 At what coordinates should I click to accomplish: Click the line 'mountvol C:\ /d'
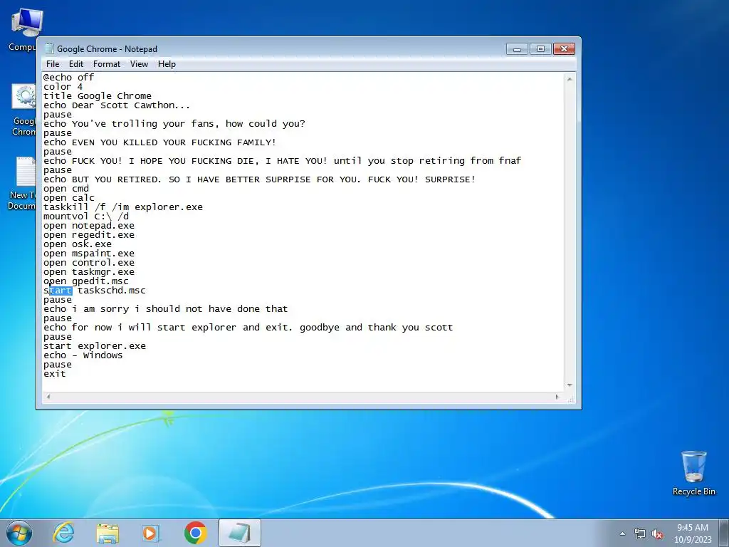click(86, 217)
